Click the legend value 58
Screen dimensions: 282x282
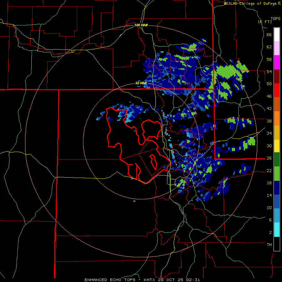pos(269,59)
